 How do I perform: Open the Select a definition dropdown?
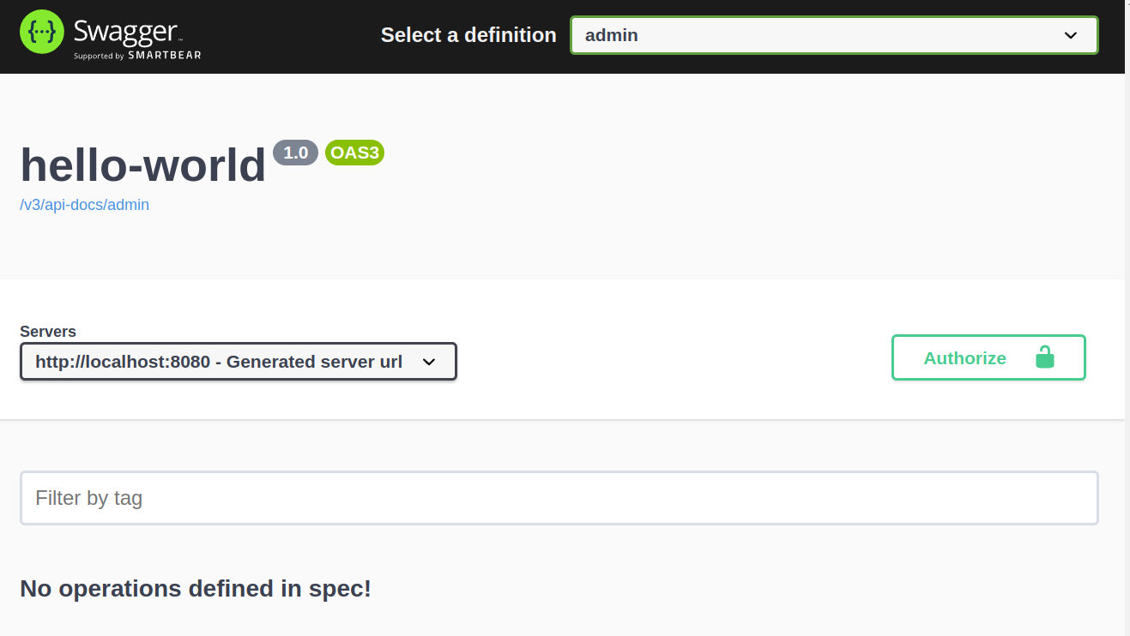(834, 35)
